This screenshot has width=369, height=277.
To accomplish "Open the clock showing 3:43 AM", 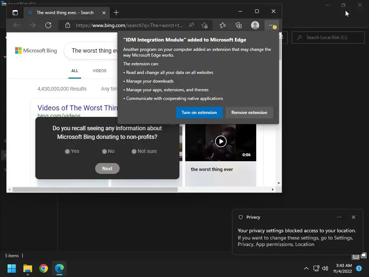I will point(342,268).
